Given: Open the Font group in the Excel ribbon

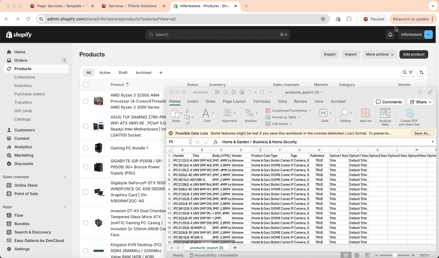Looking at the screenshot, I should [x=207, y=115].
